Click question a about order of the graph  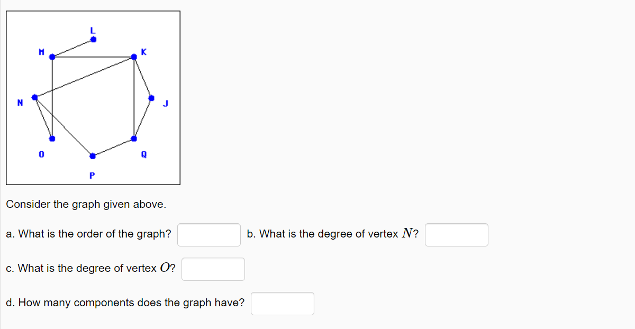[x=88, y=234]
